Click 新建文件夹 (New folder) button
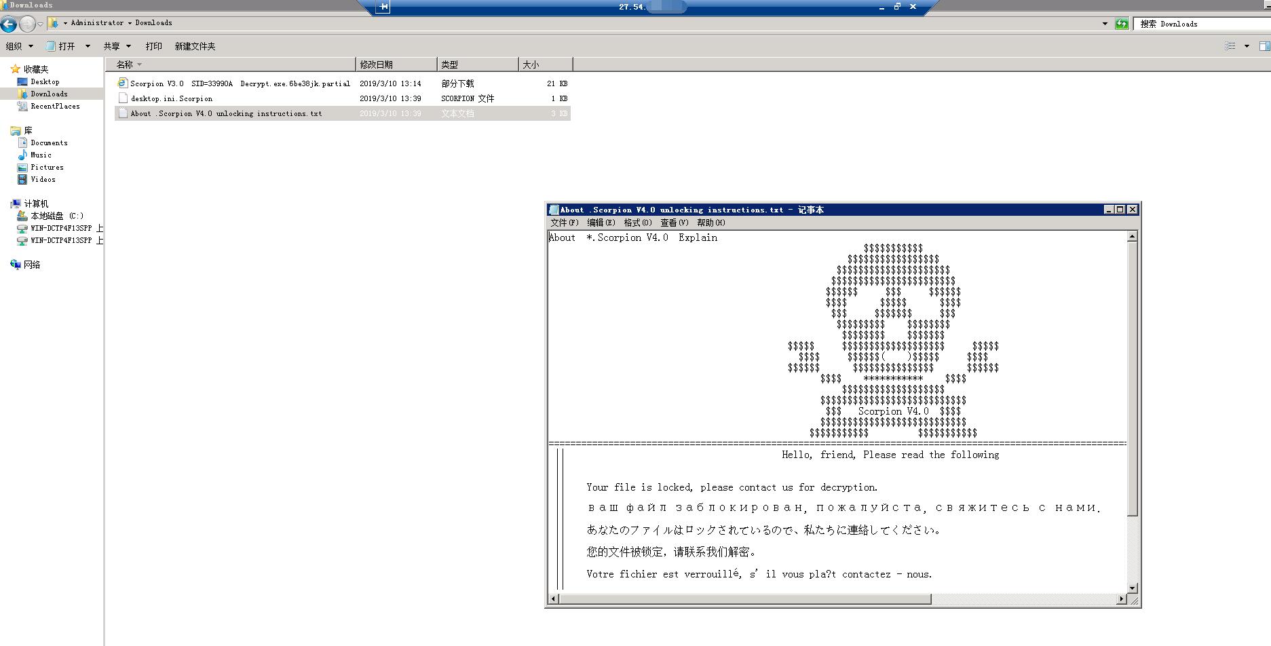This screenshot has width=1271, height=646. click(195, 46)
